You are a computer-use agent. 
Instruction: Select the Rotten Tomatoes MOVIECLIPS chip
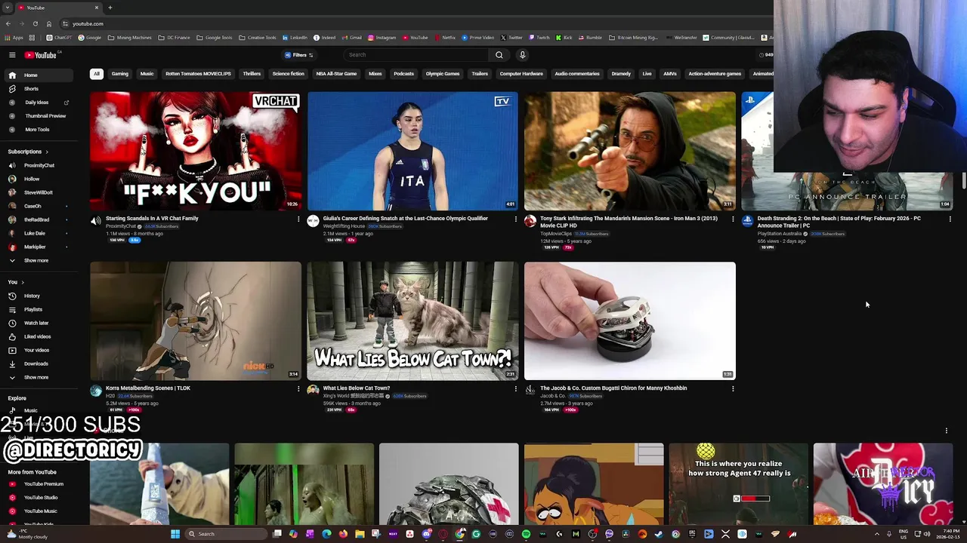point(198,74)
